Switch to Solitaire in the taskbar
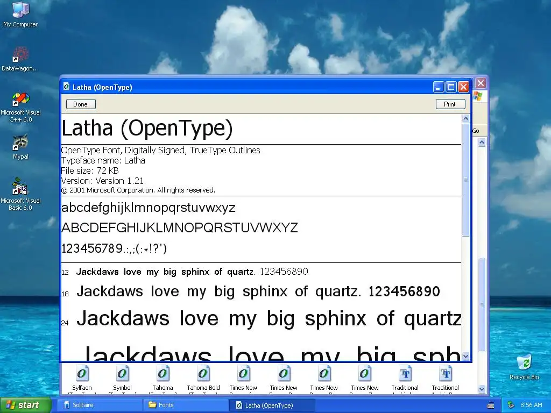This screenshot has height=413, width=551. click(x=100, y=405)
